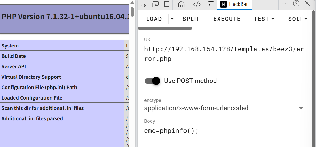Click the Virtual Directory Support label
Viewport: 316px width, 147px height.
[x=31, y=77]
